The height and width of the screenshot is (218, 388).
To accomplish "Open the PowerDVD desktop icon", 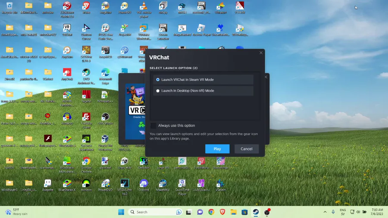I will [x=106, y=185].
